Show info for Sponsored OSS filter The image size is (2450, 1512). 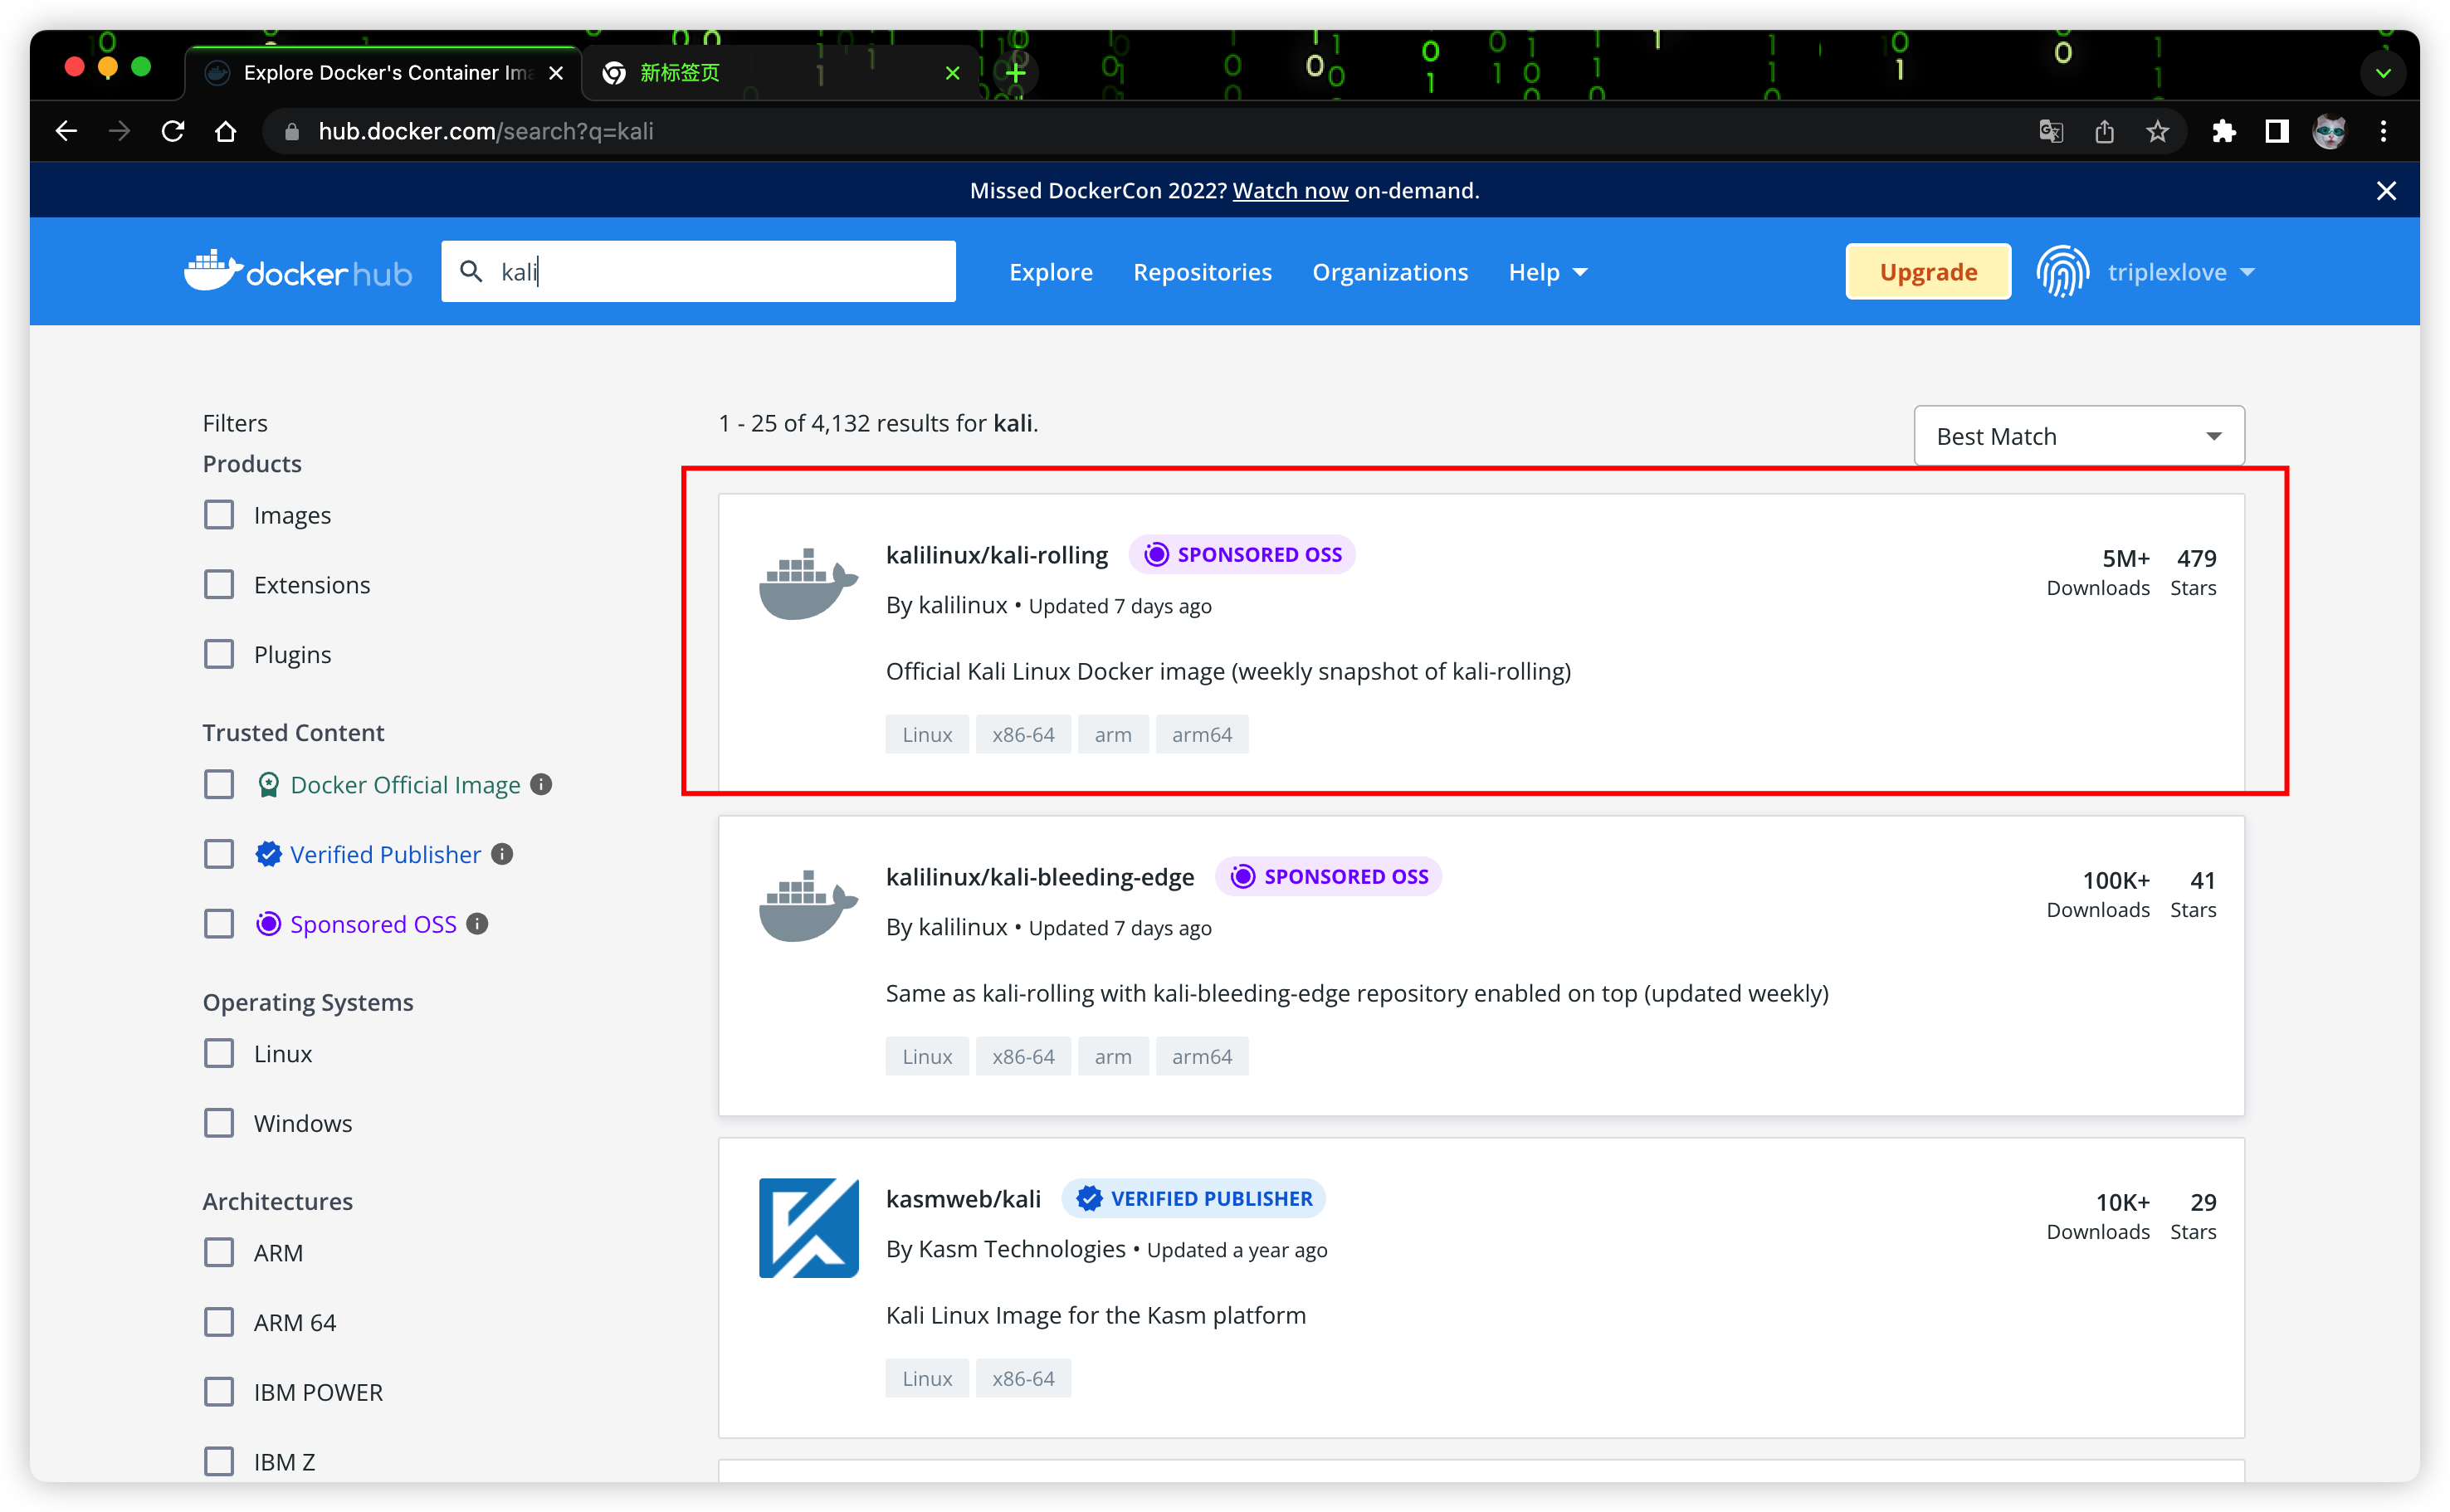click(477, 924)
